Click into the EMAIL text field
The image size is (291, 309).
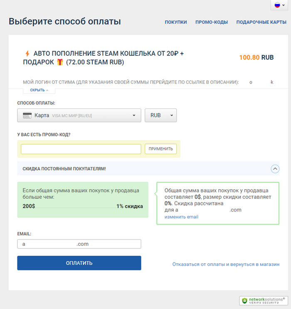coord(79,244)
